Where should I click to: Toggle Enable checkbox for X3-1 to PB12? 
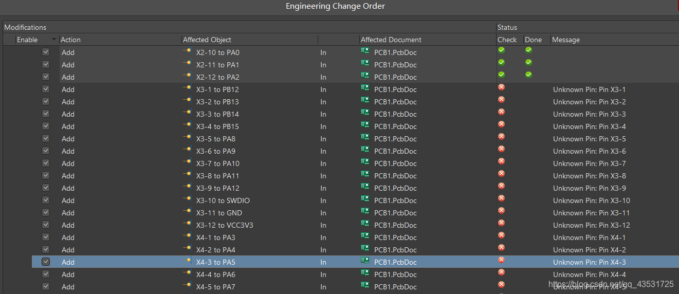[x=46, y=89]
